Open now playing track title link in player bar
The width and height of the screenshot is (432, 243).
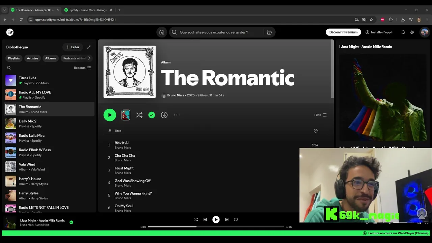tap(42, 220)
